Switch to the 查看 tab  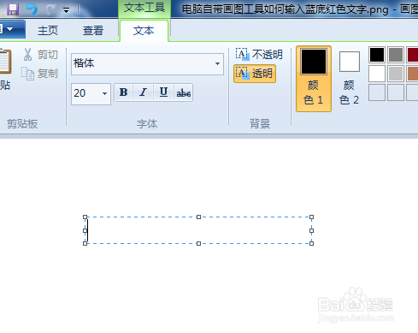(93, 31)
